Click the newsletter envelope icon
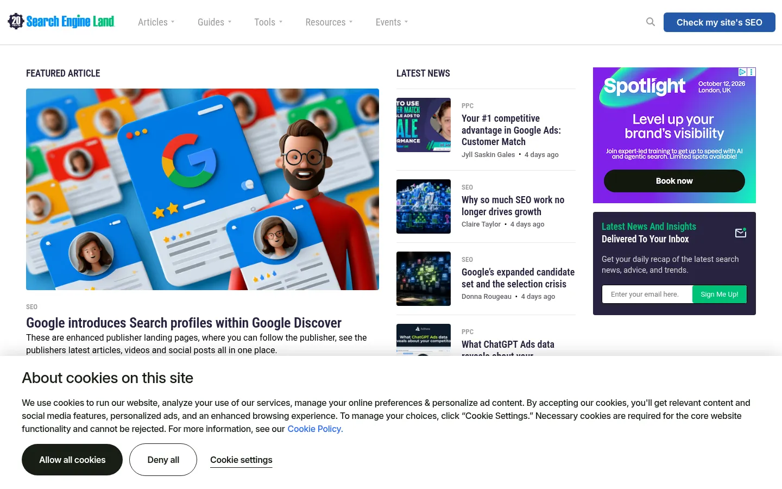This screenshot has width=782, height=489. tap(741, 233)
